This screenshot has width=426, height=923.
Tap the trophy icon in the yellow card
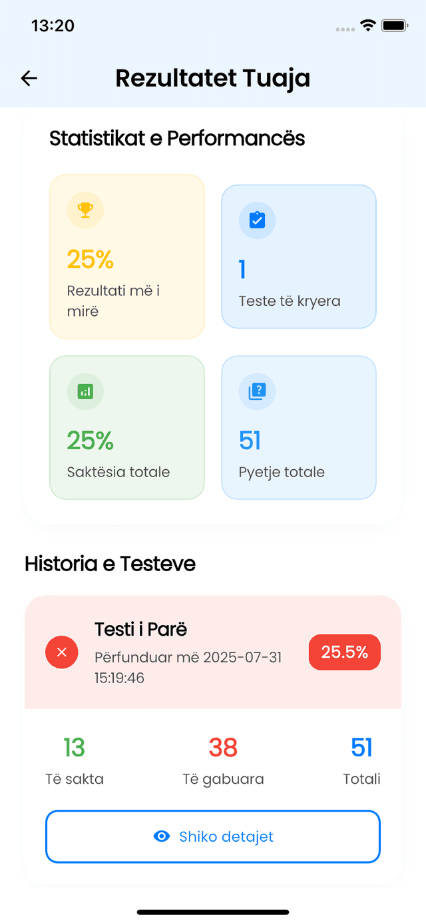coord(85,210)
